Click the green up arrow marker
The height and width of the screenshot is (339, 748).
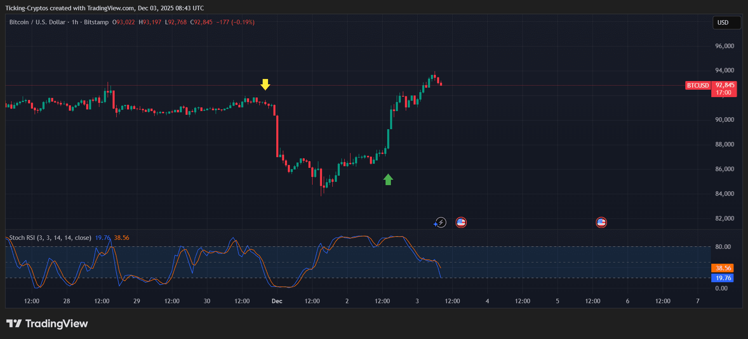[388, 179]
